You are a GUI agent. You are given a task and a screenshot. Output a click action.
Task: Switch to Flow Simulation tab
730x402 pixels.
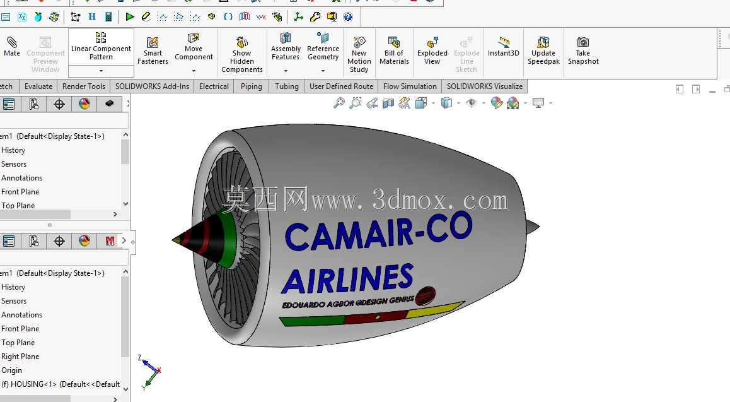pyautogui.click(x=410, y=86)
